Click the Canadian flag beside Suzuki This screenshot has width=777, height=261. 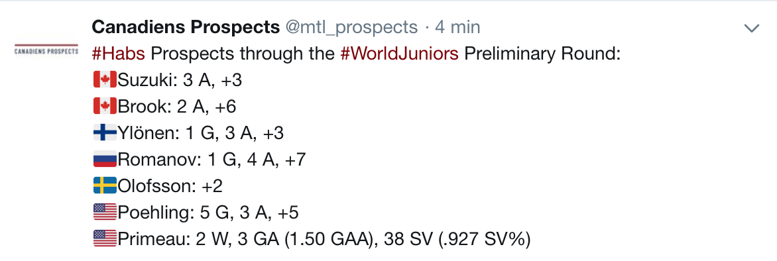pos(105,79)
